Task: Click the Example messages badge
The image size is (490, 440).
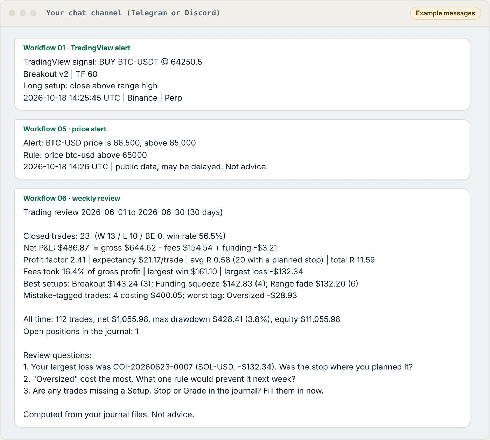Action: point(445,13)
